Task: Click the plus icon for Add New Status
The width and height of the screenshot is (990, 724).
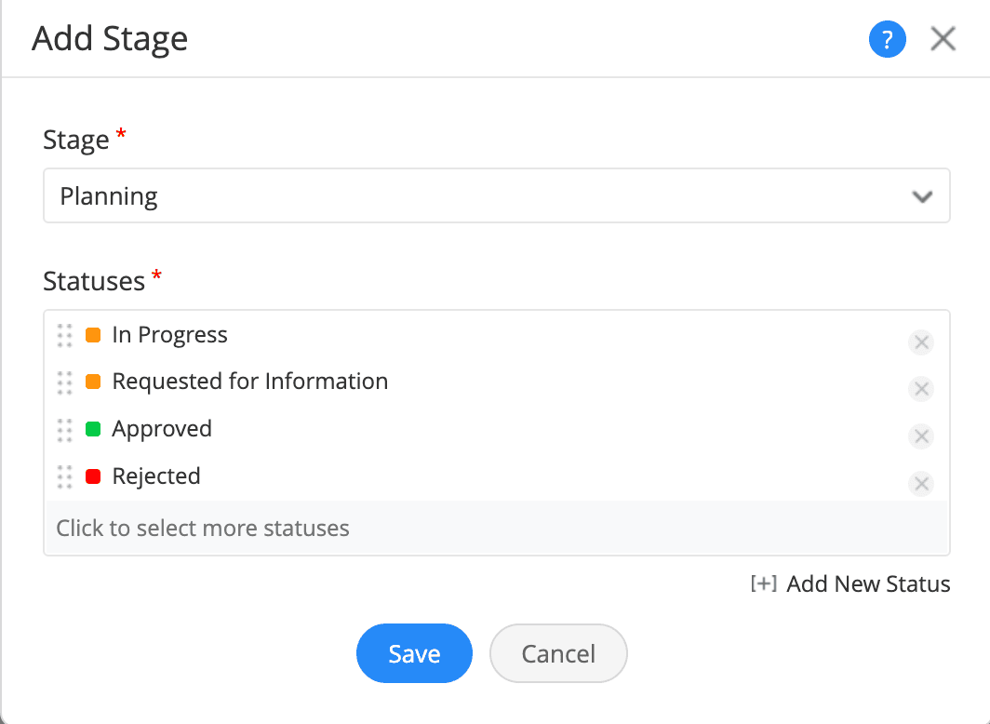Action: (764, 584)
